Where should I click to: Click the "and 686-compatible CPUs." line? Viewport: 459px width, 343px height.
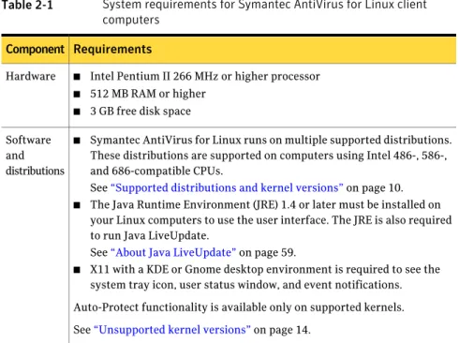[156, 171]
